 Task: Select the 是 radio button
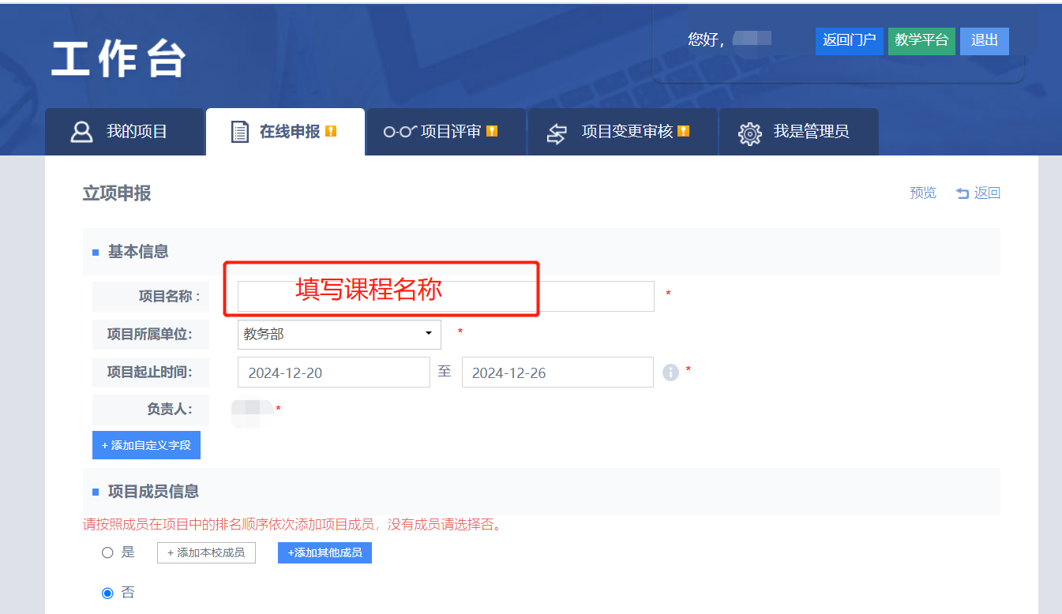click(x=107, y=553)
